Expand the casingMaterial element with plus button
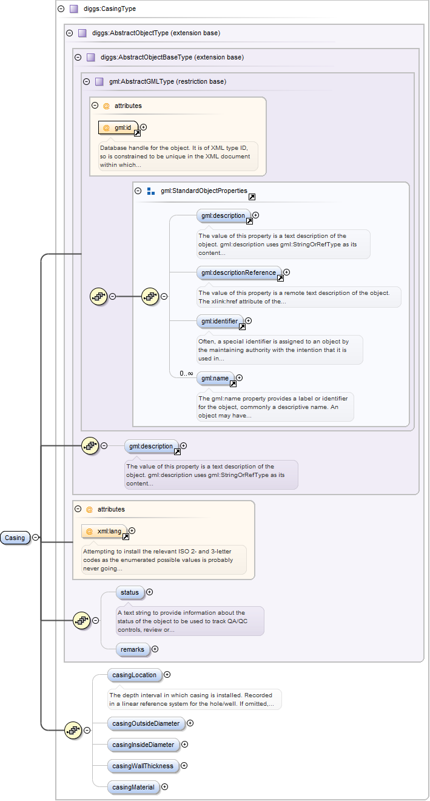The image size is (430, 801). pyautogui.click(x=164, y=787)
